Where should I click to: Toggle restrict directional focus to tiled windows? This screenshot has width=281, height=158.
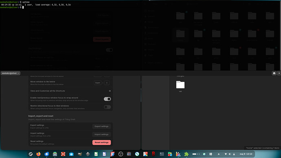[107, 107]
